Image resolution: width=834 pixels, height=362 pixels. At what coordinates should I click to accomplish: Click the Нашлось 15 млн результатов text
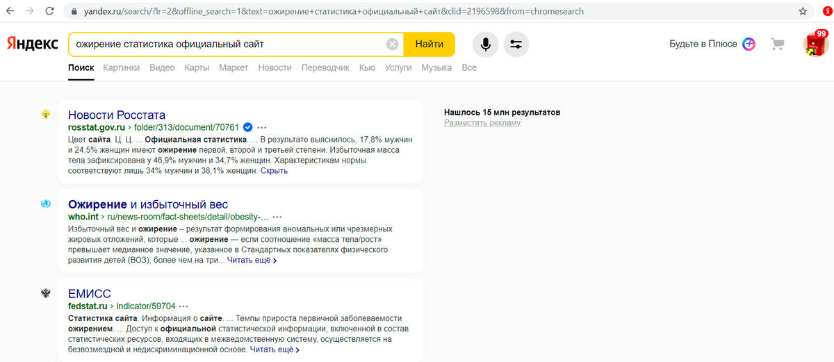click(502, 112)
